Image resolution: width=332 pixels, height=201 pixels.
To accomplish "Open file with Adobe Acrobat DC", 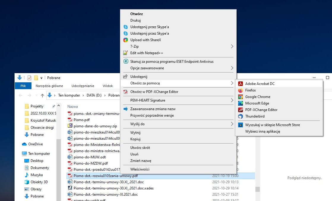I will [x=260, y=84].
